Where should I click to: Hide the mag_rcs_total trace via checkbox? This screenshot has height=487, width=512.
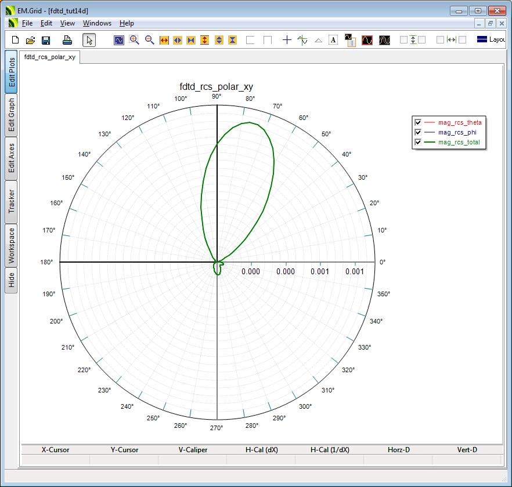[x=417, y=142]
